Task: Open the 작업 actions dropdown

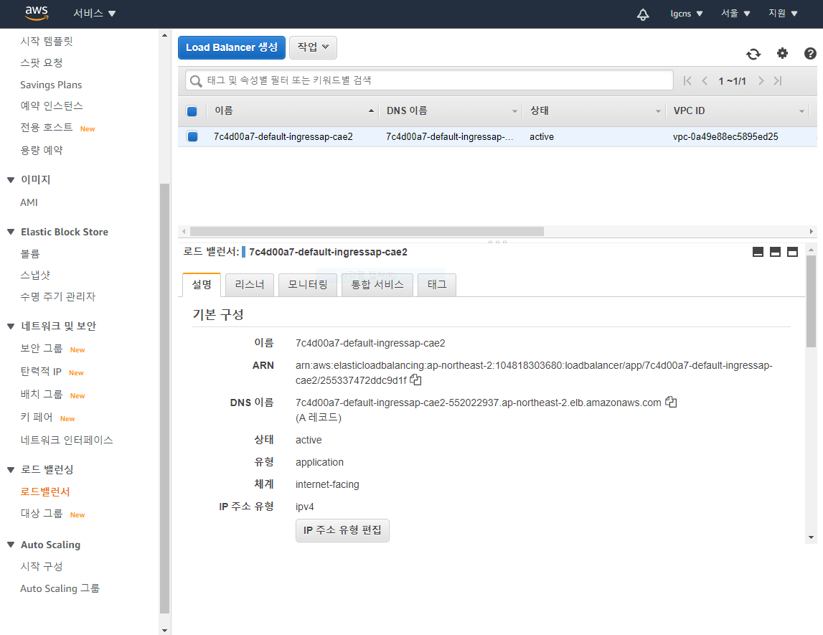Action: [314, 47]
